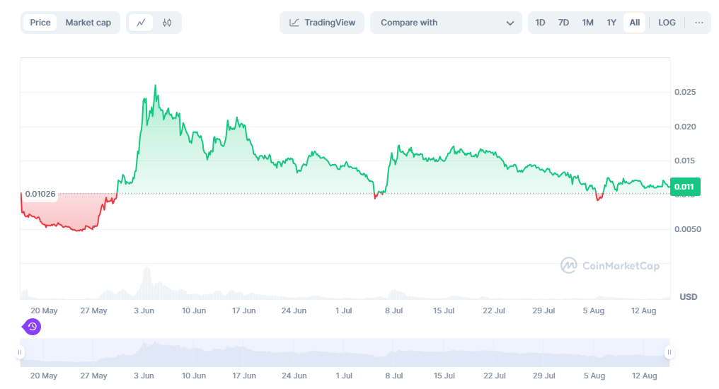Click the volume spike near 3 Jun

[x=146, y=281]
